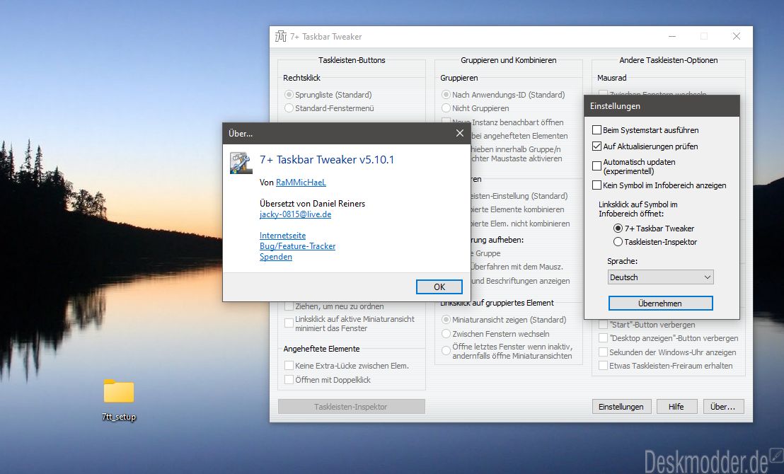Open the Bug/Feature-Tracker link
Viewport: 784px width, 474px height.
(x=297, y=246)
